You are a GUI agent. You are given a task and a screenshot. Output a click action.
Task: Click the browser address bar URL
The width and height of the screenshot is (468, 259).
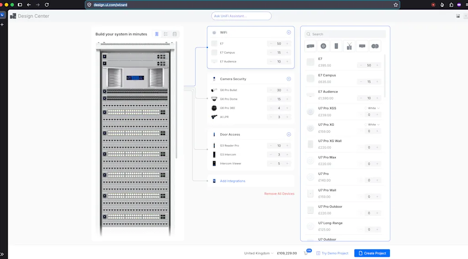pos(111,5)
